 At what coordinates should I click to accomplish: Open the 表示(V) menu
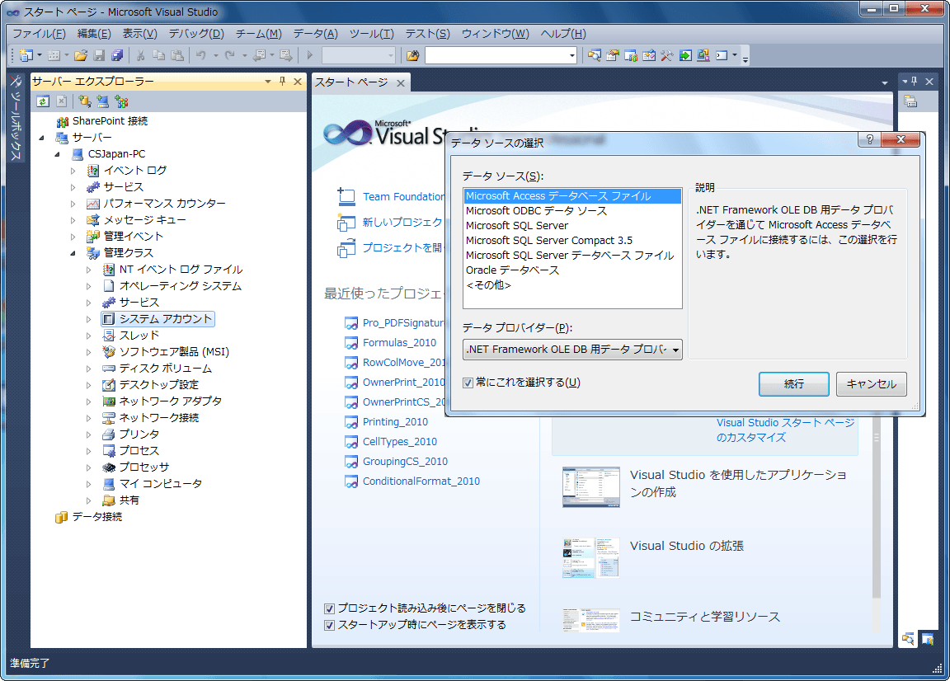[140, 34]
